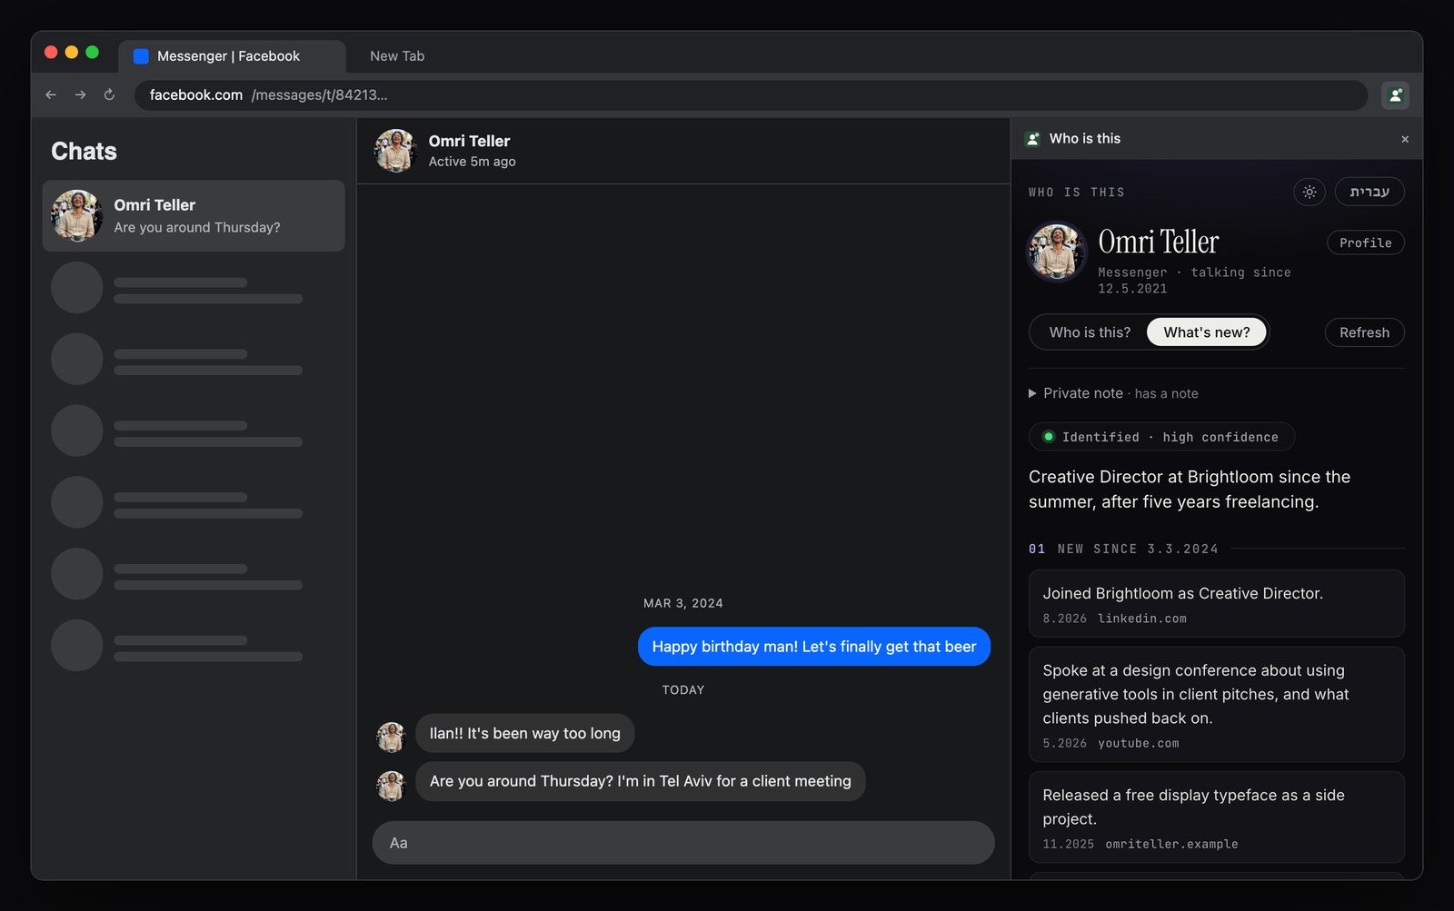Click the macOS yellow minimize window button
Image resolution: width=1454 pixels, height=911 pixels.
72,52
